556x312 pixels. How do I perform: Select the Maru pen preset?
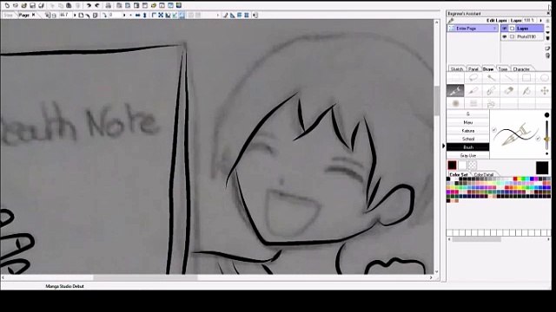click(x=467, y=122)
